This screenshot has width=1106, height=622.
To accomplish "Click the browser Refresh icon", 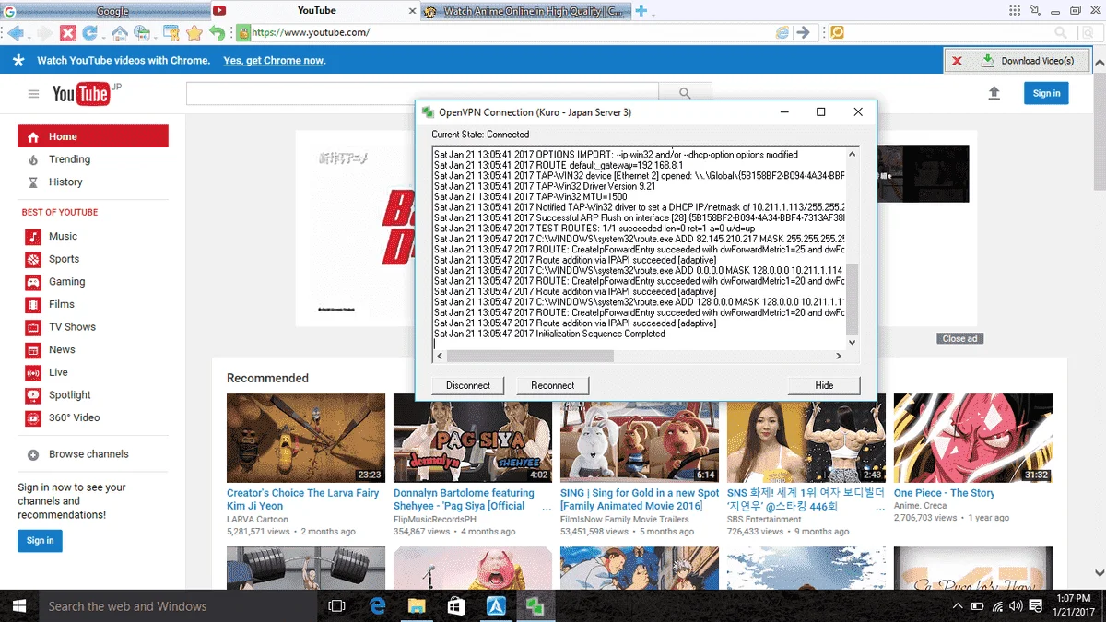I will 90,32.
